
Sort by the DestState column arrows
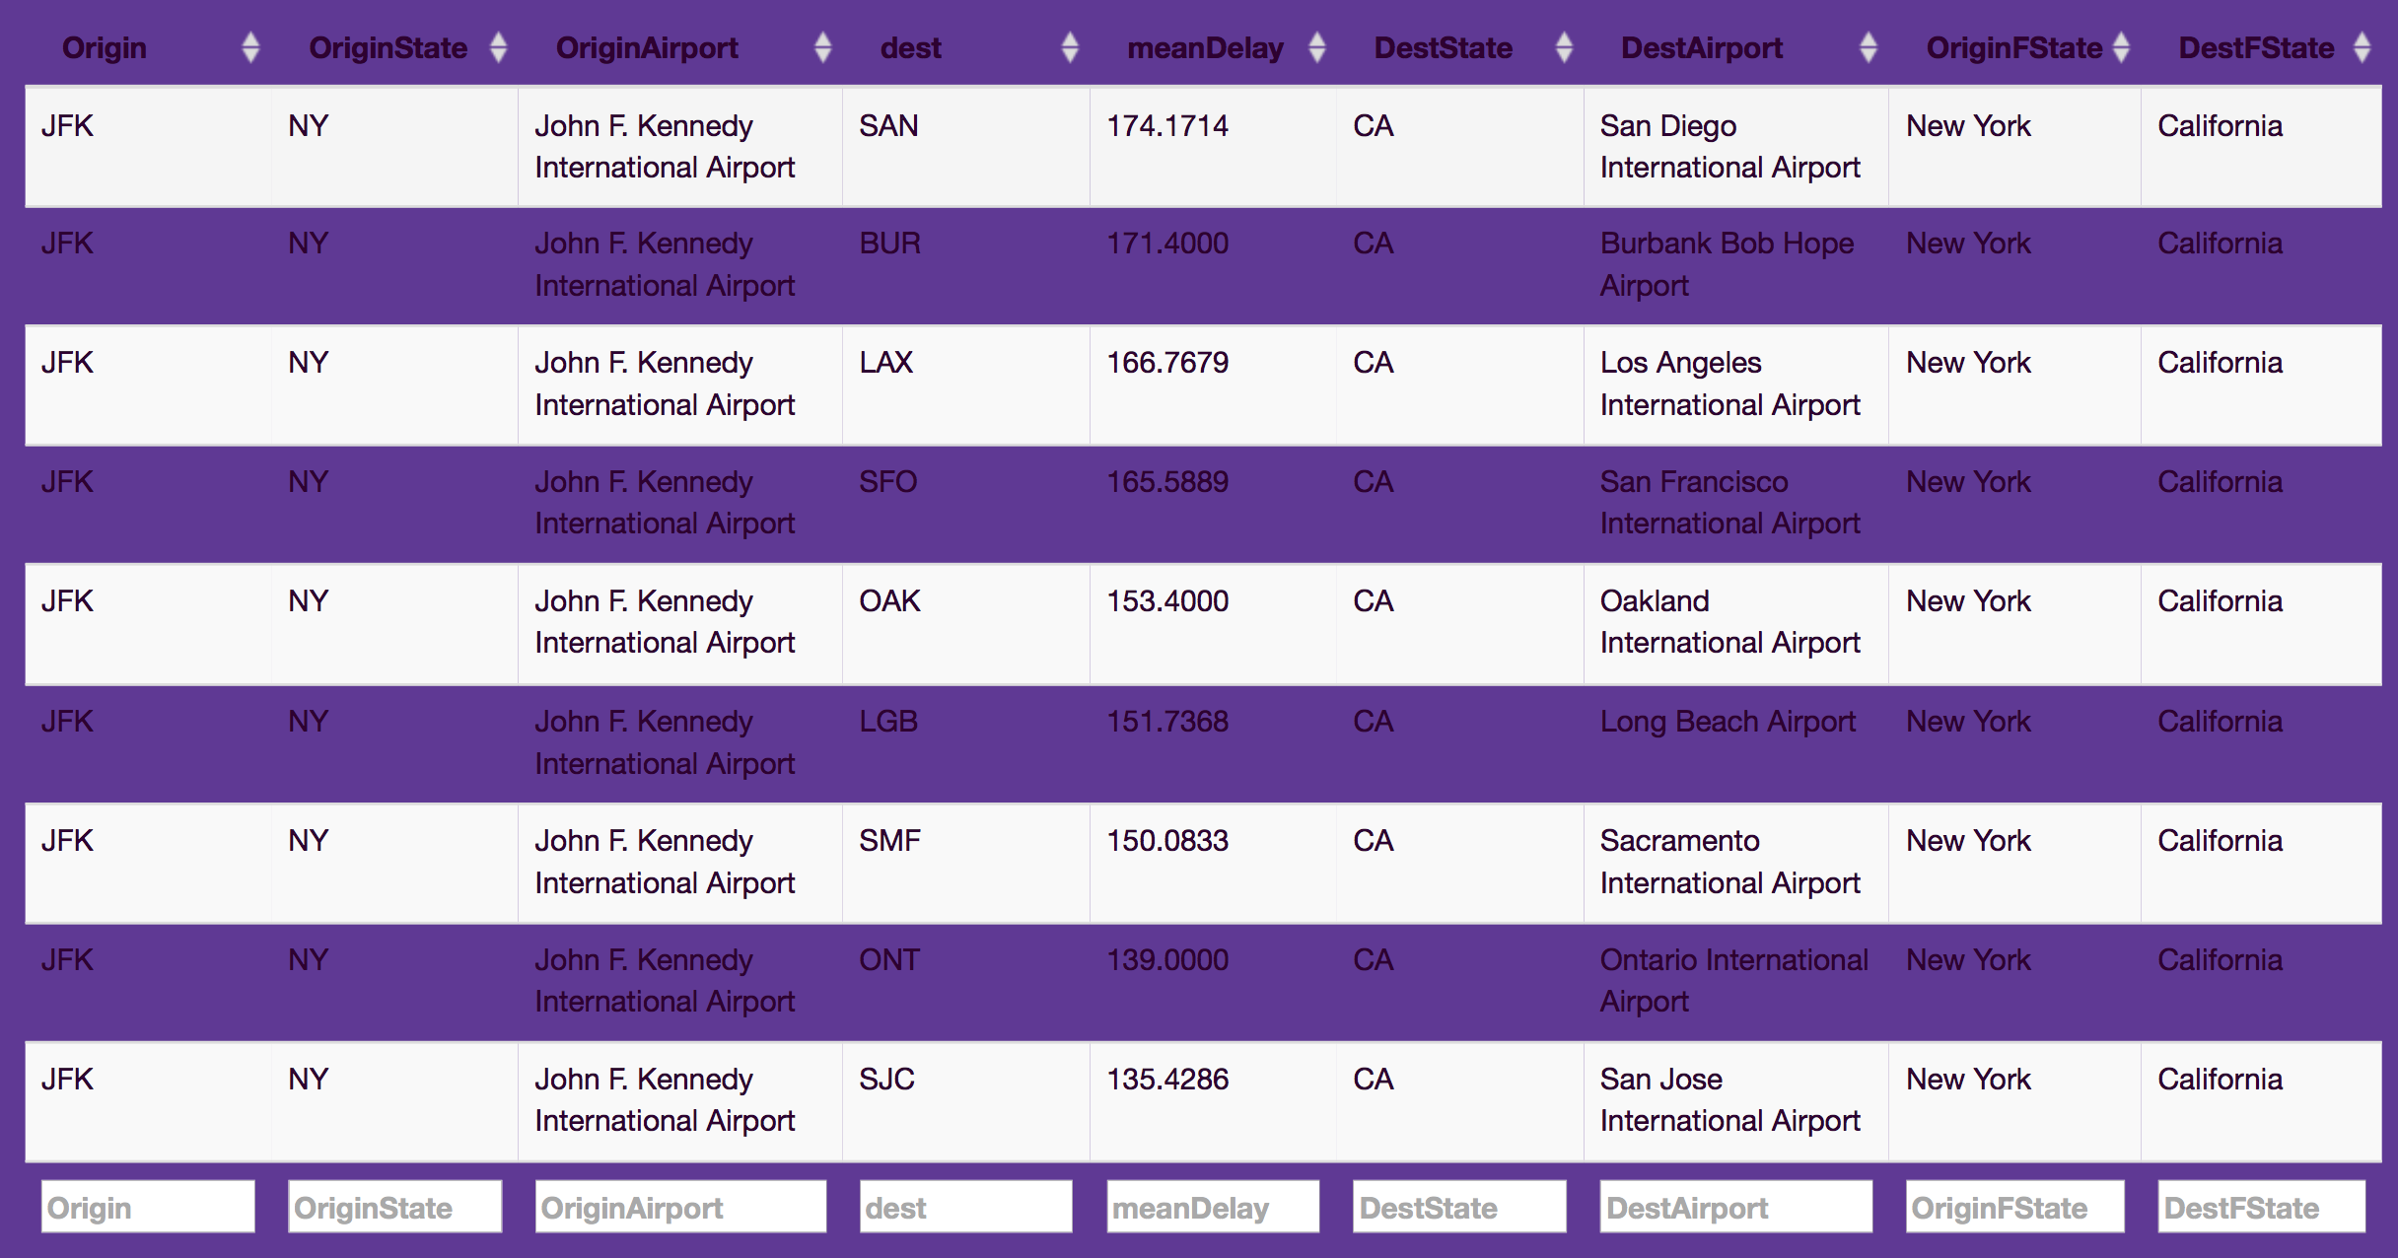coord(1564,47)
